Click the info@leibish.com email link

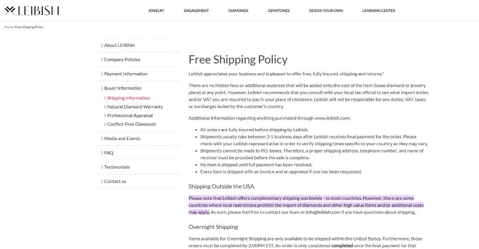click(x=323, y=212)
